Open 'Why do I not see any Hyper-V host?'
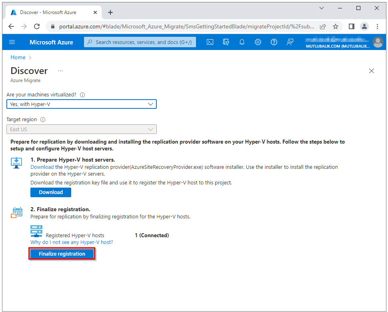This screenshot has height=312, width=388. click(x=72, y=242)
